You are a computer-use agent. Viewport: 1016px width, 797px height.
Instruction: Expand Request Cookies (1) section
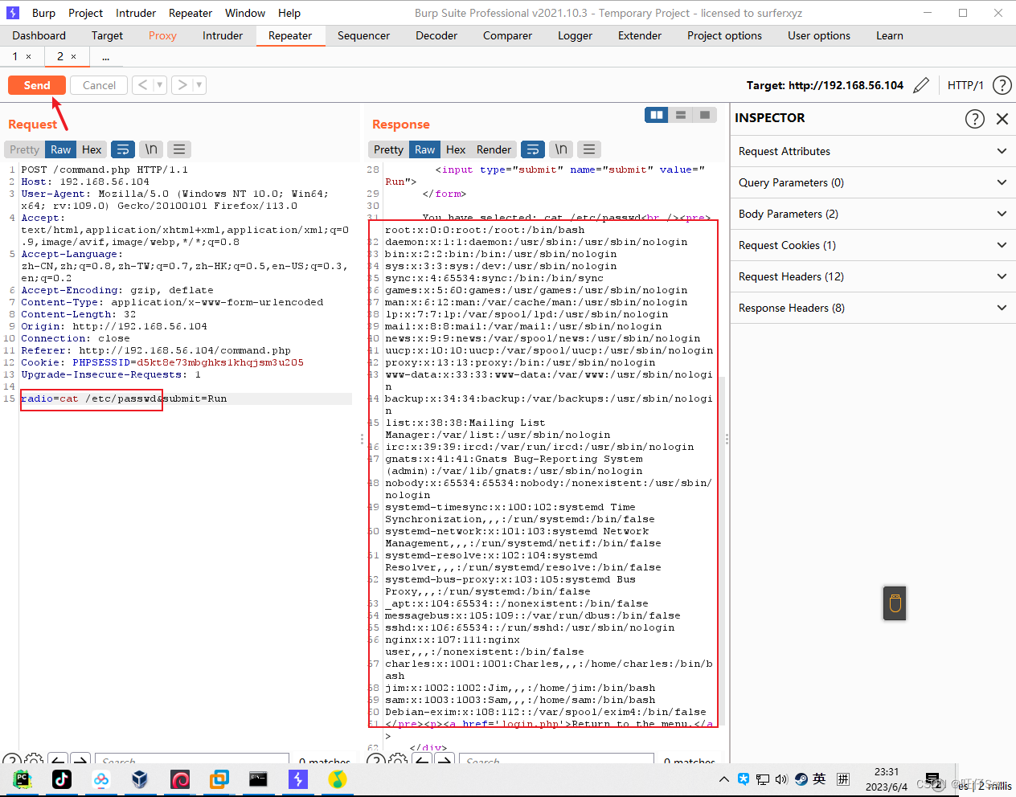point(873,245)
